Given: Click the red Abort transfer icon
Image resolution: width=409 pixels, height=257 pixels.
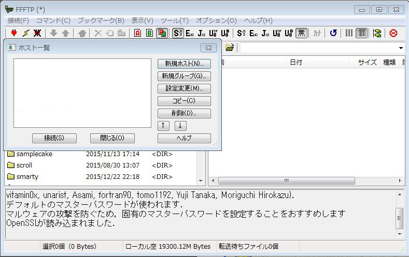Looking at the screenshot, I should [x=393, y=33].
